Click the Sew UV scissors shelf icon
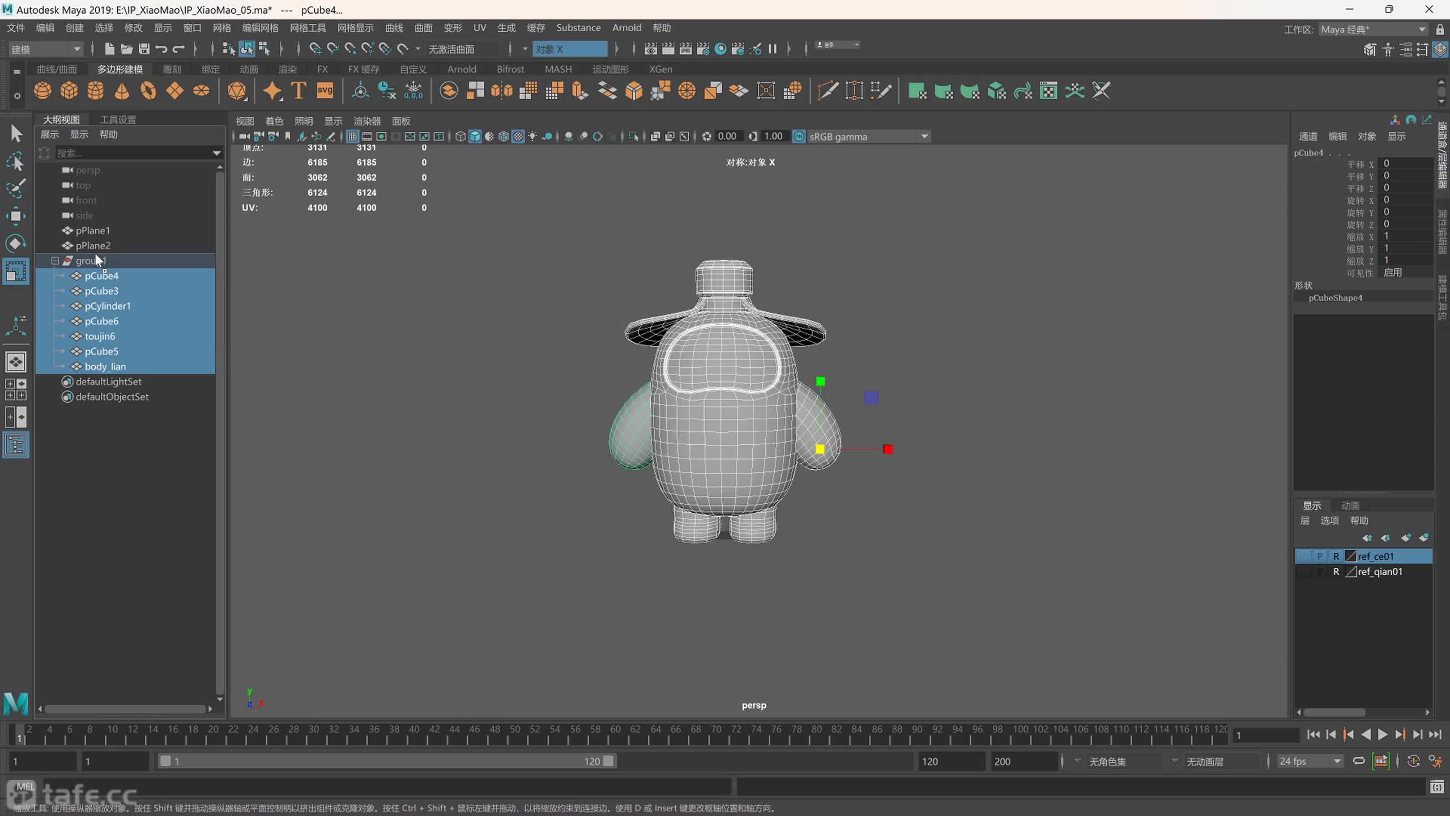 click(x=1101, y=91)
